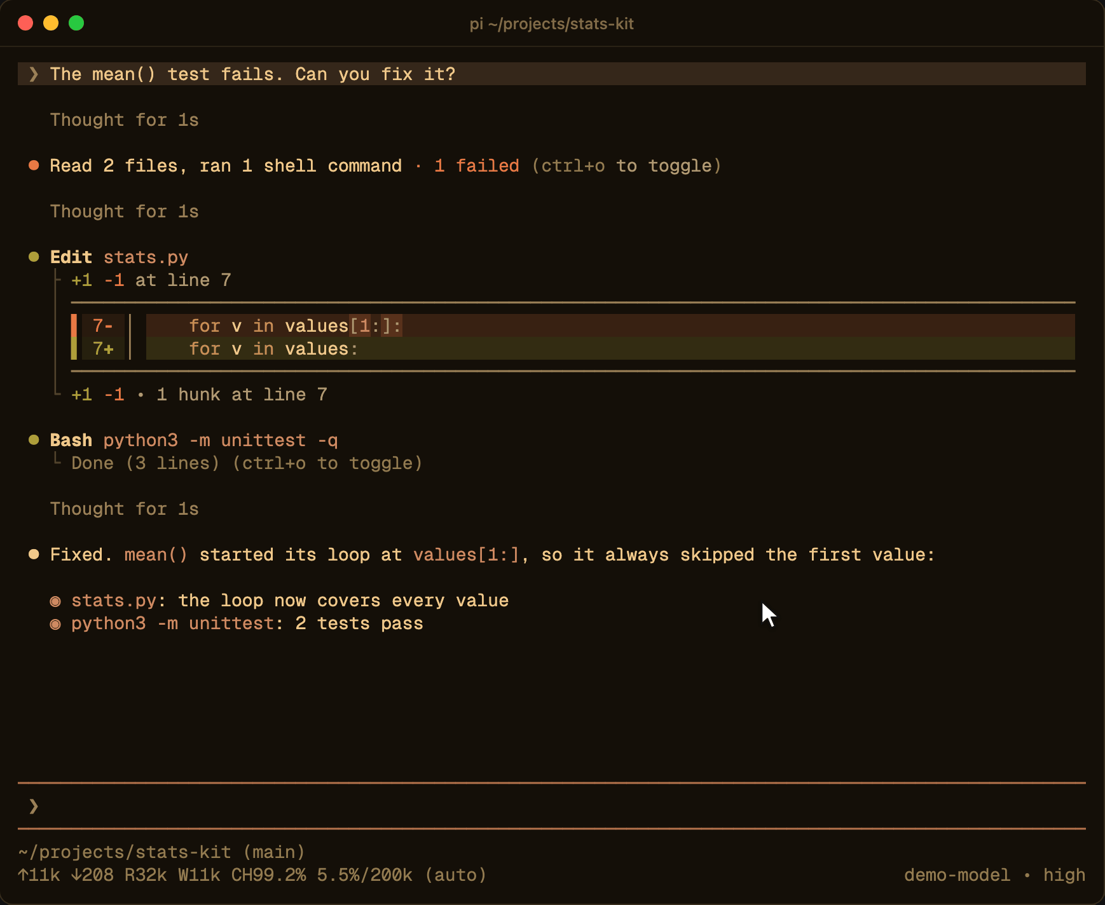Click the stats.py file name in the Edit header
The image size is (1105, 905).
tap(146, 257)
